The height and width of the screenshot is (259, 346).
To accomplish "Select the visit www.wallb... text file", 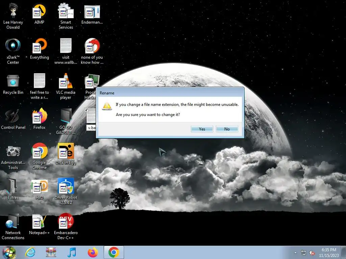I will (x=66, y=51).
